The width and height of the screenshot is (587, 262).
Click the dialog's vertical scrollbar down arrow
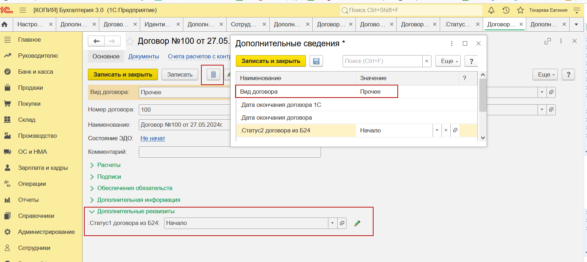point(482,138)
